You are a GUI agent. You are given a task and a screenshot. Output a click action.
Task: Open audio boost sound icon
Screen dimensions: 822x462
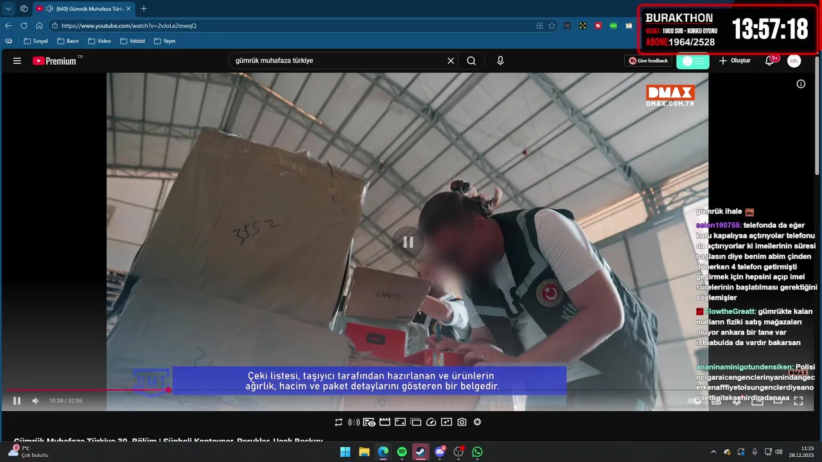354,422
